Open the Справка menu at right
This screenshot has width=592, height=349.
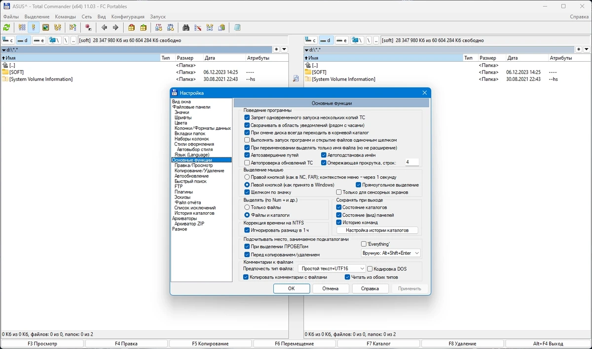tap(579, 17)
